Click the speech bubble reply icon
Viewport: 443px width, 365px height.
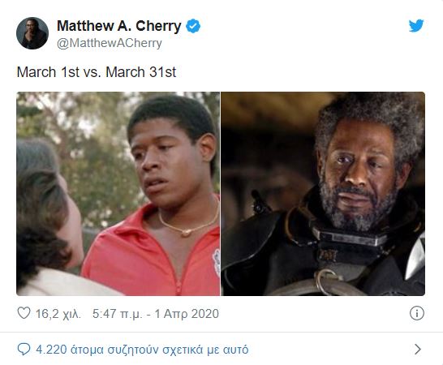click(24, 350)
